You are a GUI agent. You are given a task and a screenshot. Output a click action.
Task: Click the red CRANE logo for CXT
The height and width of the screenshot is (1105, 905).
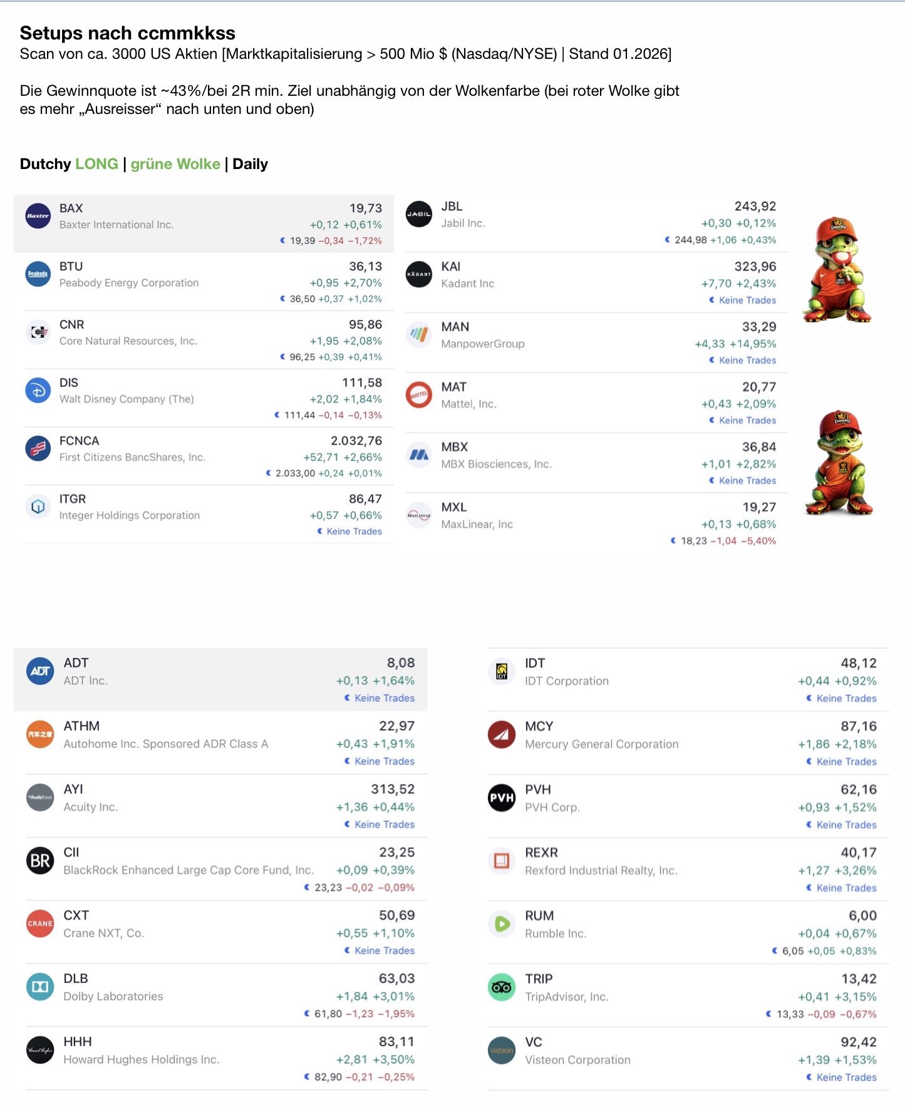40,923
